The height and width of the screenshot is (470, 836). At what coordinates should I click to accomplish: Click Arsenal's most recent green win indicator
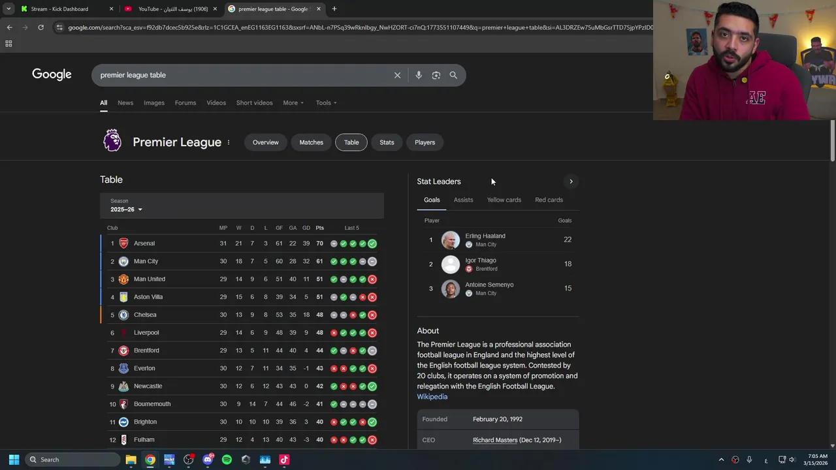pos(372,243)
